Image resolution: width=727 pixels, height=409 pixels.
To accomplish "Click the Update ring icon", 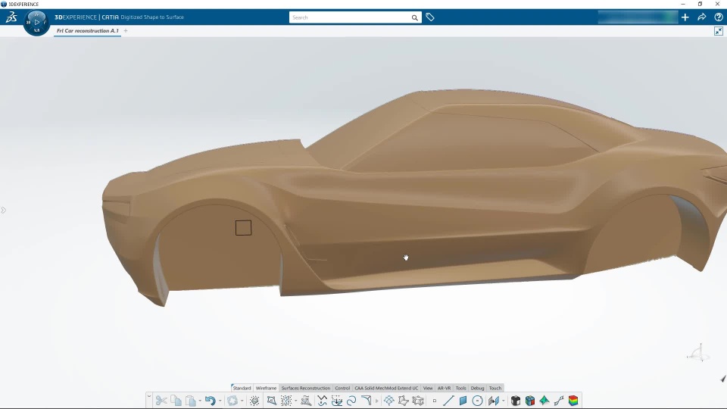I will tap(232, 401).
